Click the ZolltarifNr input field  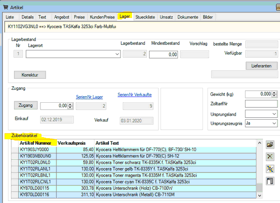coord(261,104)
